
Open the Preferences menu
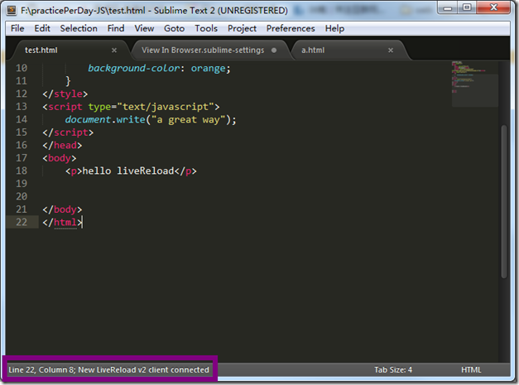[x=291, y=28]
